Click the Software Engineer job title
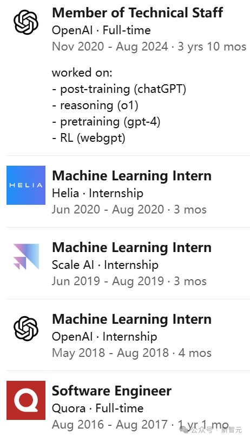250x440 pixels. 111,391
